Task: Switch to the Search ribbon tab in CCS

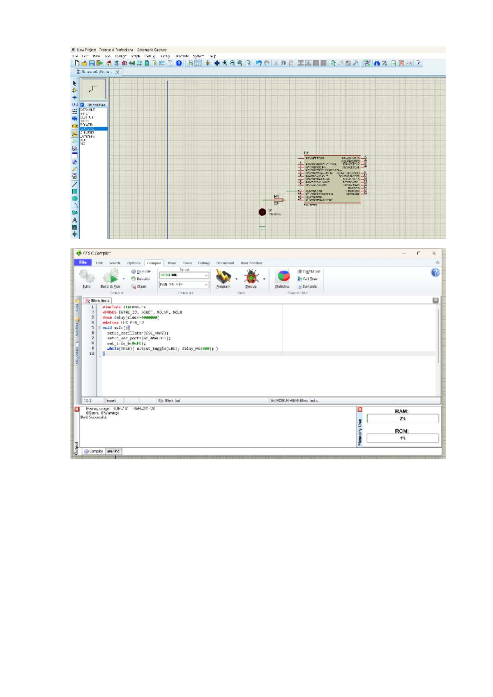Action: point(115,263)
